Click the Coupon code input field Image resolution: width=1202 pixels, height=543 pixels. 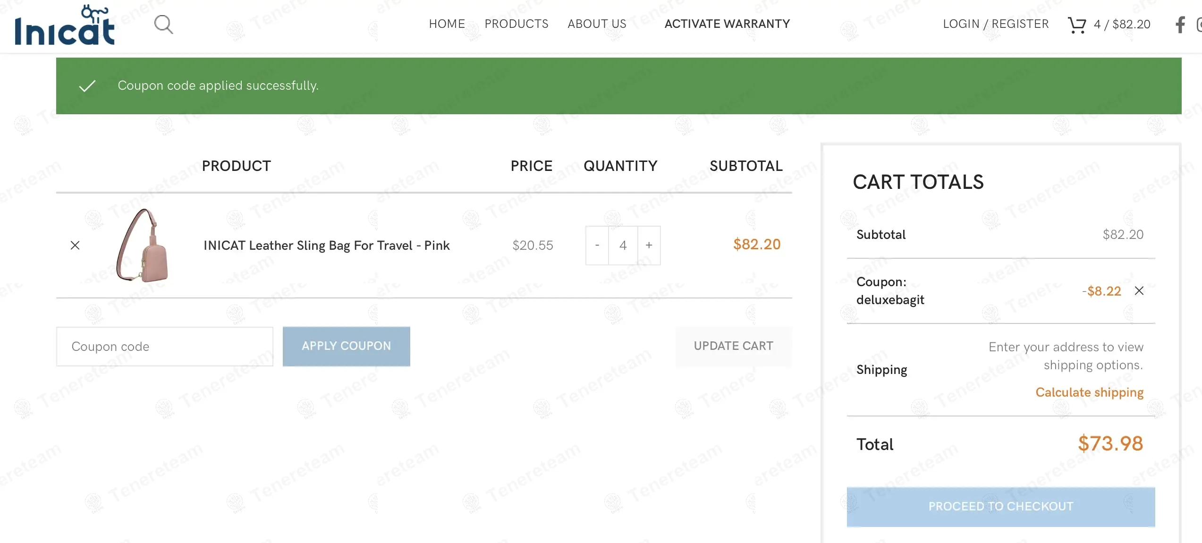pyautogui.click(x=165, y=346)
